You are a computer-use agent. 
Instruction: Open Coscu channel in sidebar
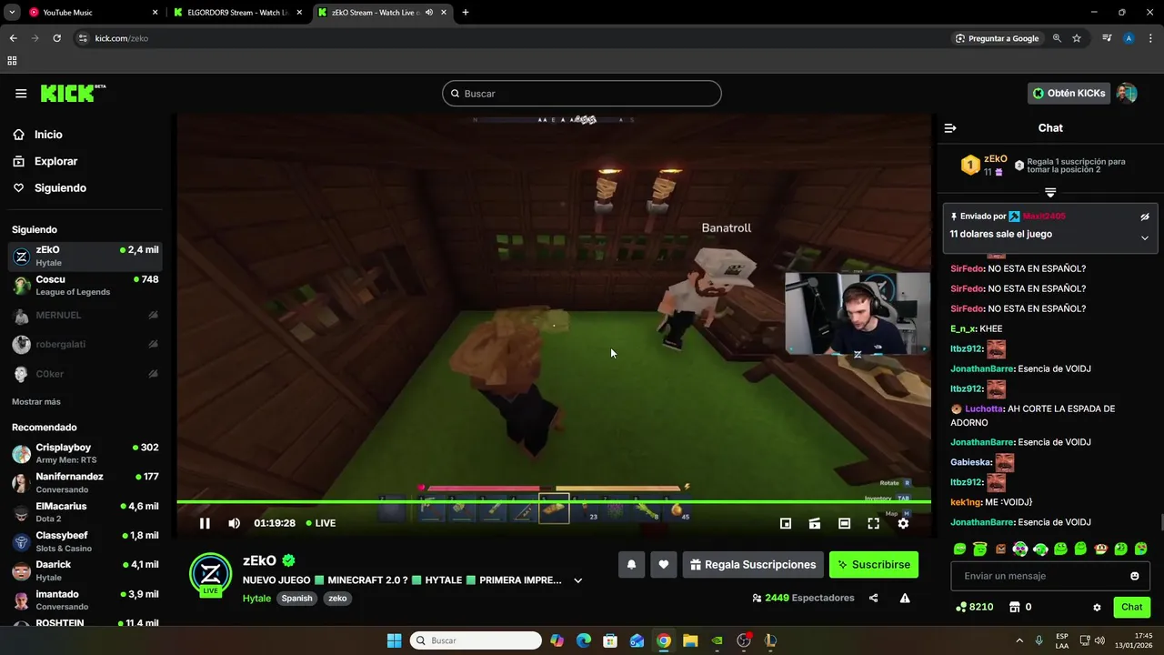click(x=85, y=285)
